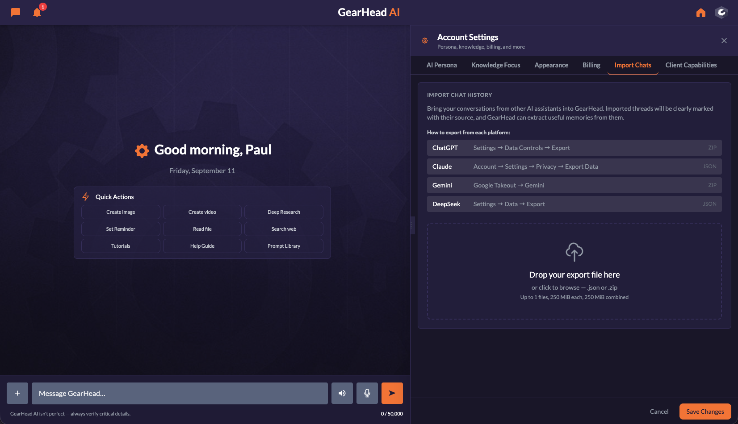This screenshot has width=738, height=424.
Task: Click the Create image quick action
Action: tap(121, 212)
